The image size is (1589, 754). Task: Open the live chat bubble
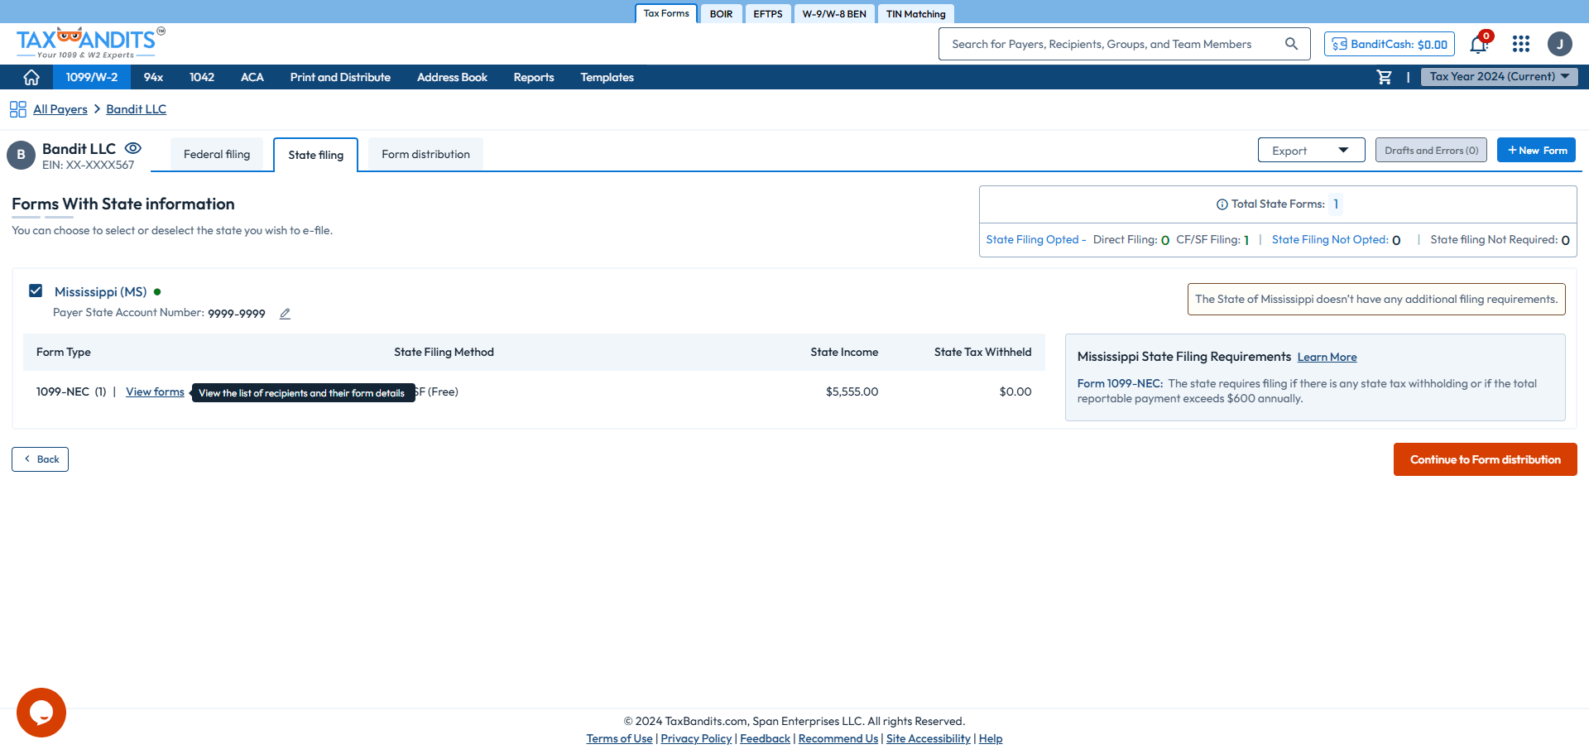41,713
